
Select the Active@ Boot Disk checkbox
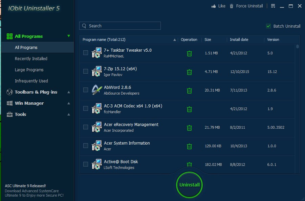coord(86,164)
